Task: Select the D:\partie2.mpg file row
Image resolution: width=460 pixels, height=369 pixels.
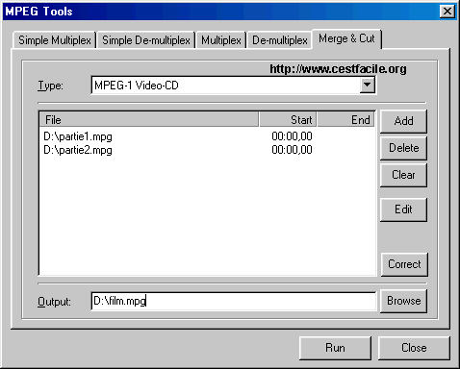Action: tap(207, 150)
